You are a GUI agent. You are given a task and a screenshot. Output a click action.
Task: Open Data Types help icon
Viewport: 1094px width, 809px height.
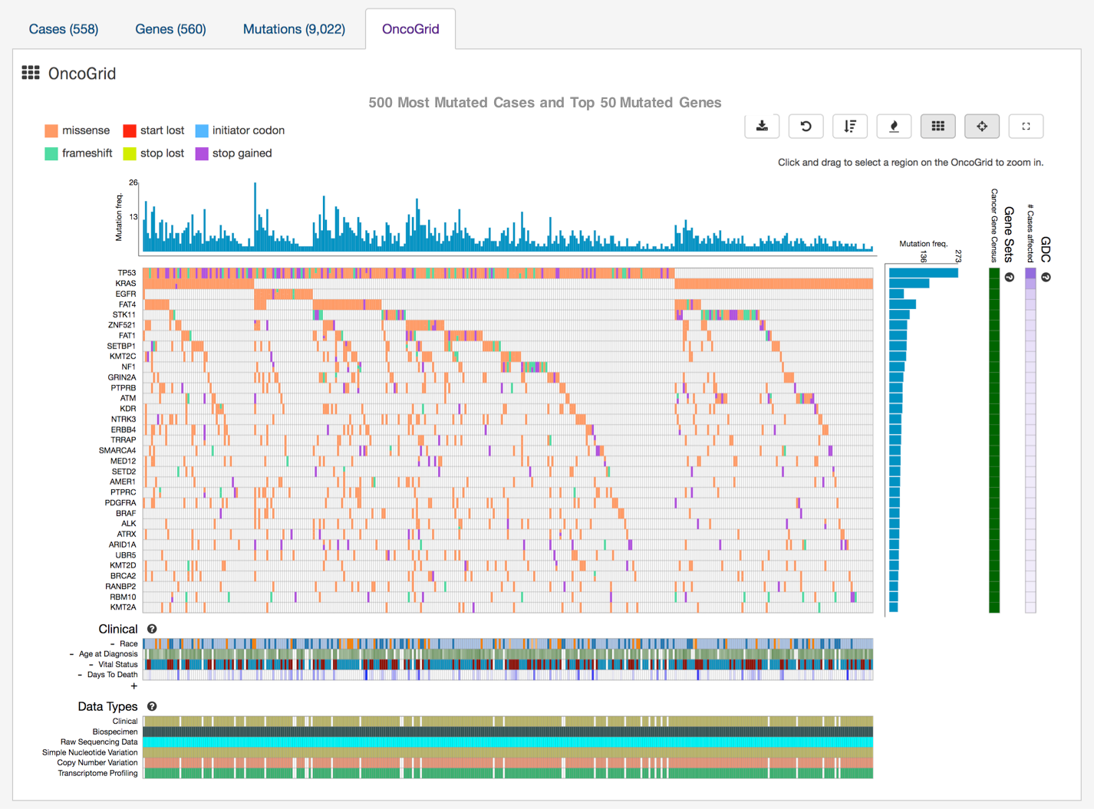point(152,706)
